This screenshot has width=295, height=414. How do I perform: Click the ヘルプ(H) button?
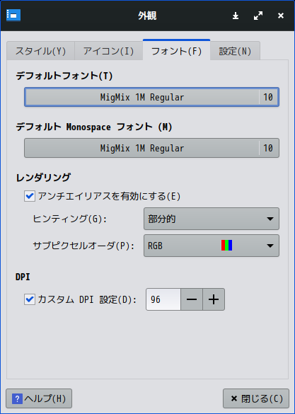point(39,398)
